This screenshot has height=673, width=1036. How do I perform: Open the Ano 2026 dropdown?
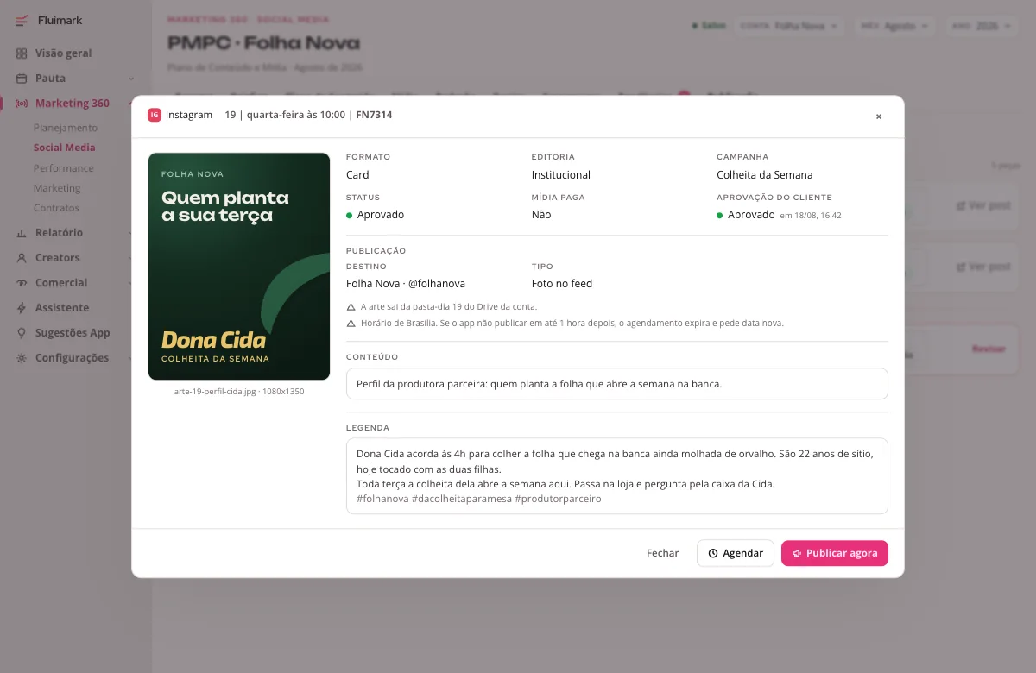[981, 26]
